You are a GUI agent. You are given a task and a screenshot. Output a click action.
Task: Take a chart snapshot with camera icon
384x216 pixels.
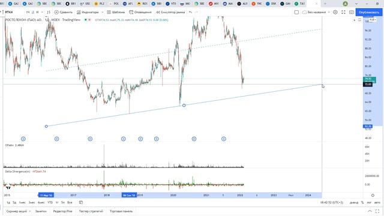click(x=352, y=12)
